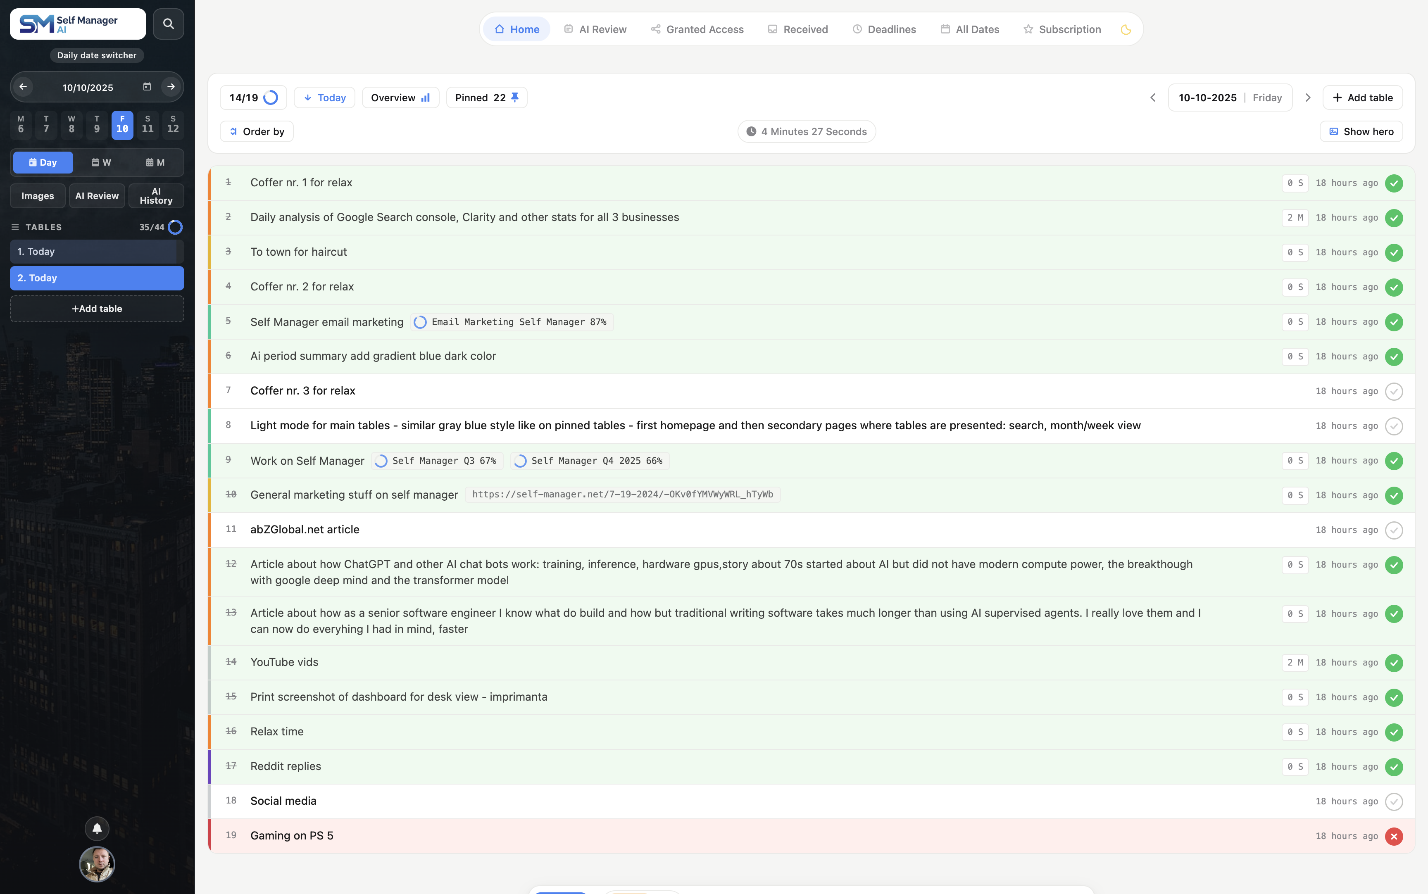Click the next date chevron beside Friday

point(1307,97)
